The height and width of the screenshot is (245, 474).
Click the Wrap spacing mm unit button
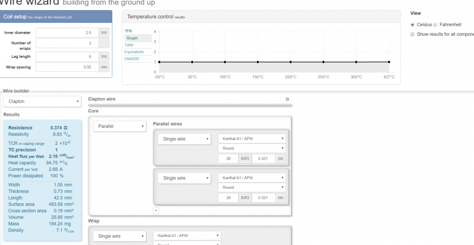click(x=104, y=67)
